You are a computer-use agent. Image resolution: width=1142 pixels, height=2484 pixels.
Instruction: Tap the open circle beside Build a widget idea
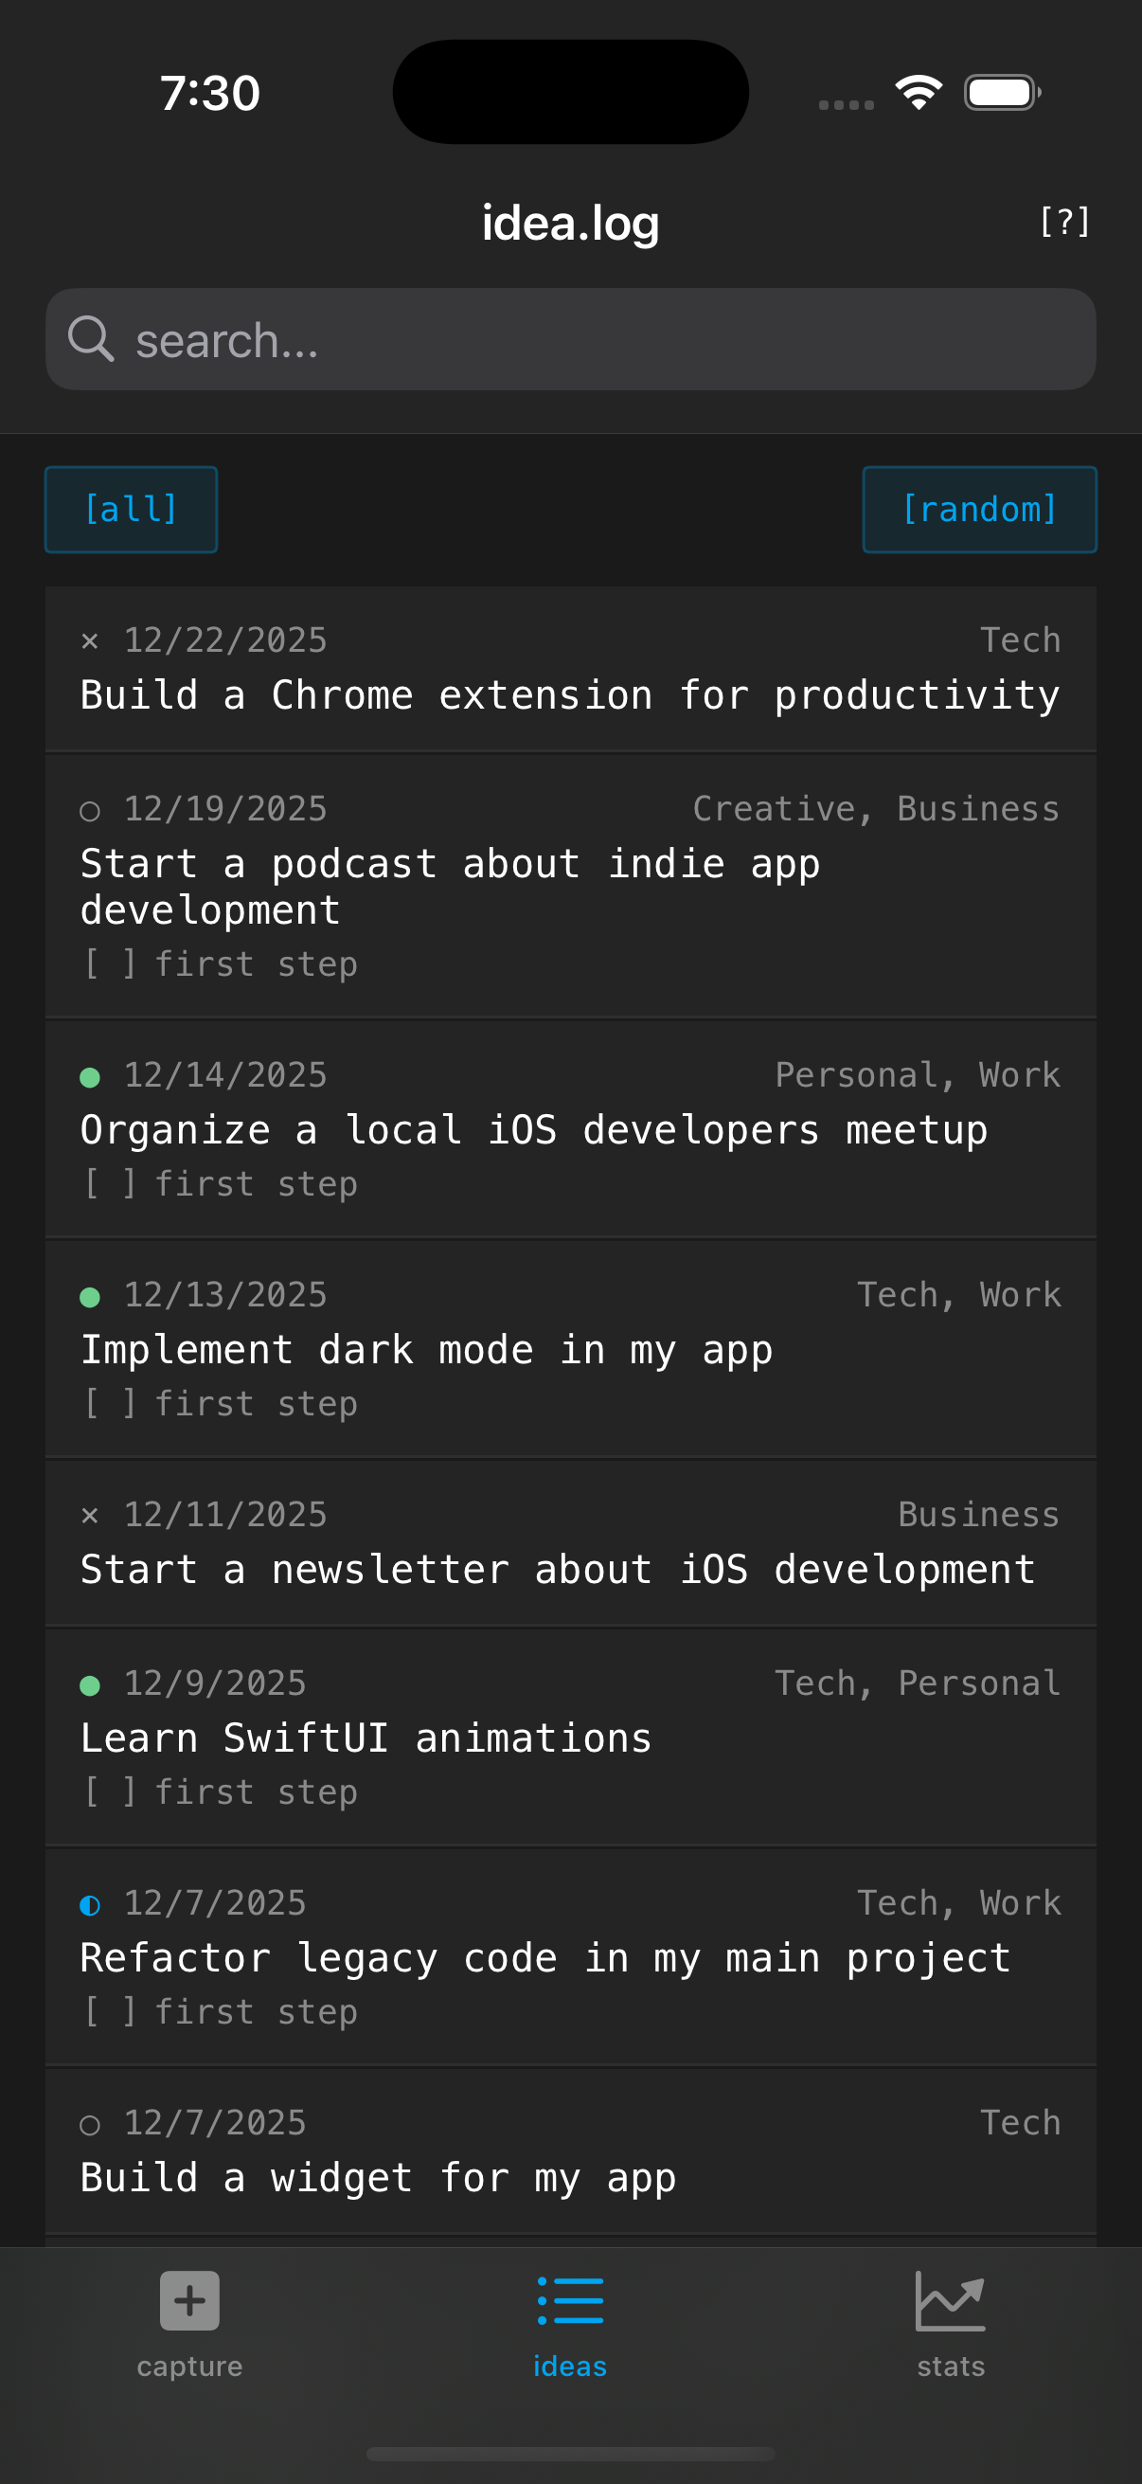pyautogui.click(x=92, y=2123)
